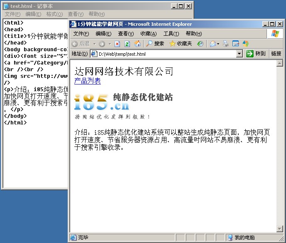Click the status bar IE page icon
The image size is (286, 243).
pos(73,238)
